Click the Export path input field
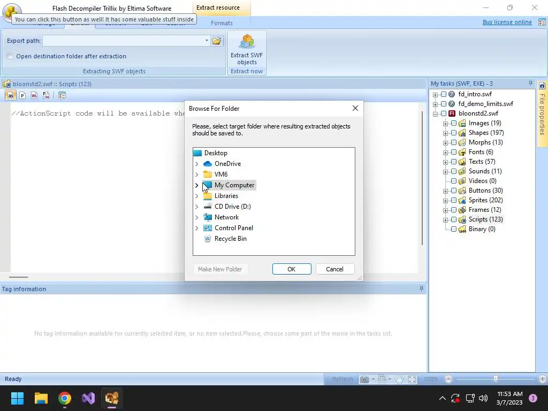The height and width of the screenshot is (411, 548). coord(123,41)
